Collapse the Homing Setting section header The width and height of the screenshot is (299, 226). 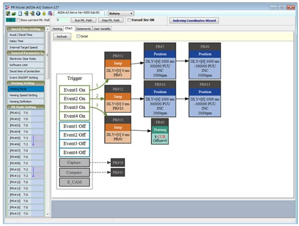click(x=26, y=83)
